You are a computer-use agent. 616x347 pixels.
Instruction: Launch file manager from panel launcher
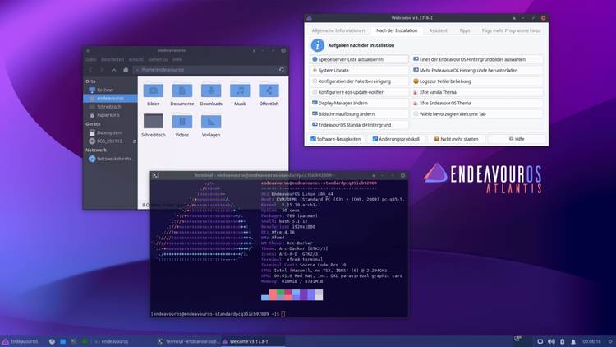[x=63, y=341]
